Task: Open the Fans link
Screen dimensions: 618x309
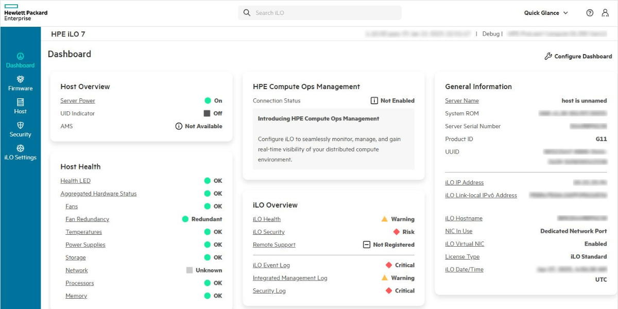Action: point(72,207)
